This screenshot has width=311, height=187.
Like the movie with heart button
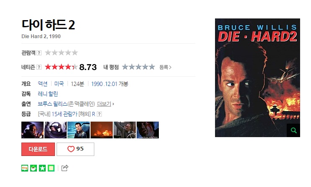[75, 149]
